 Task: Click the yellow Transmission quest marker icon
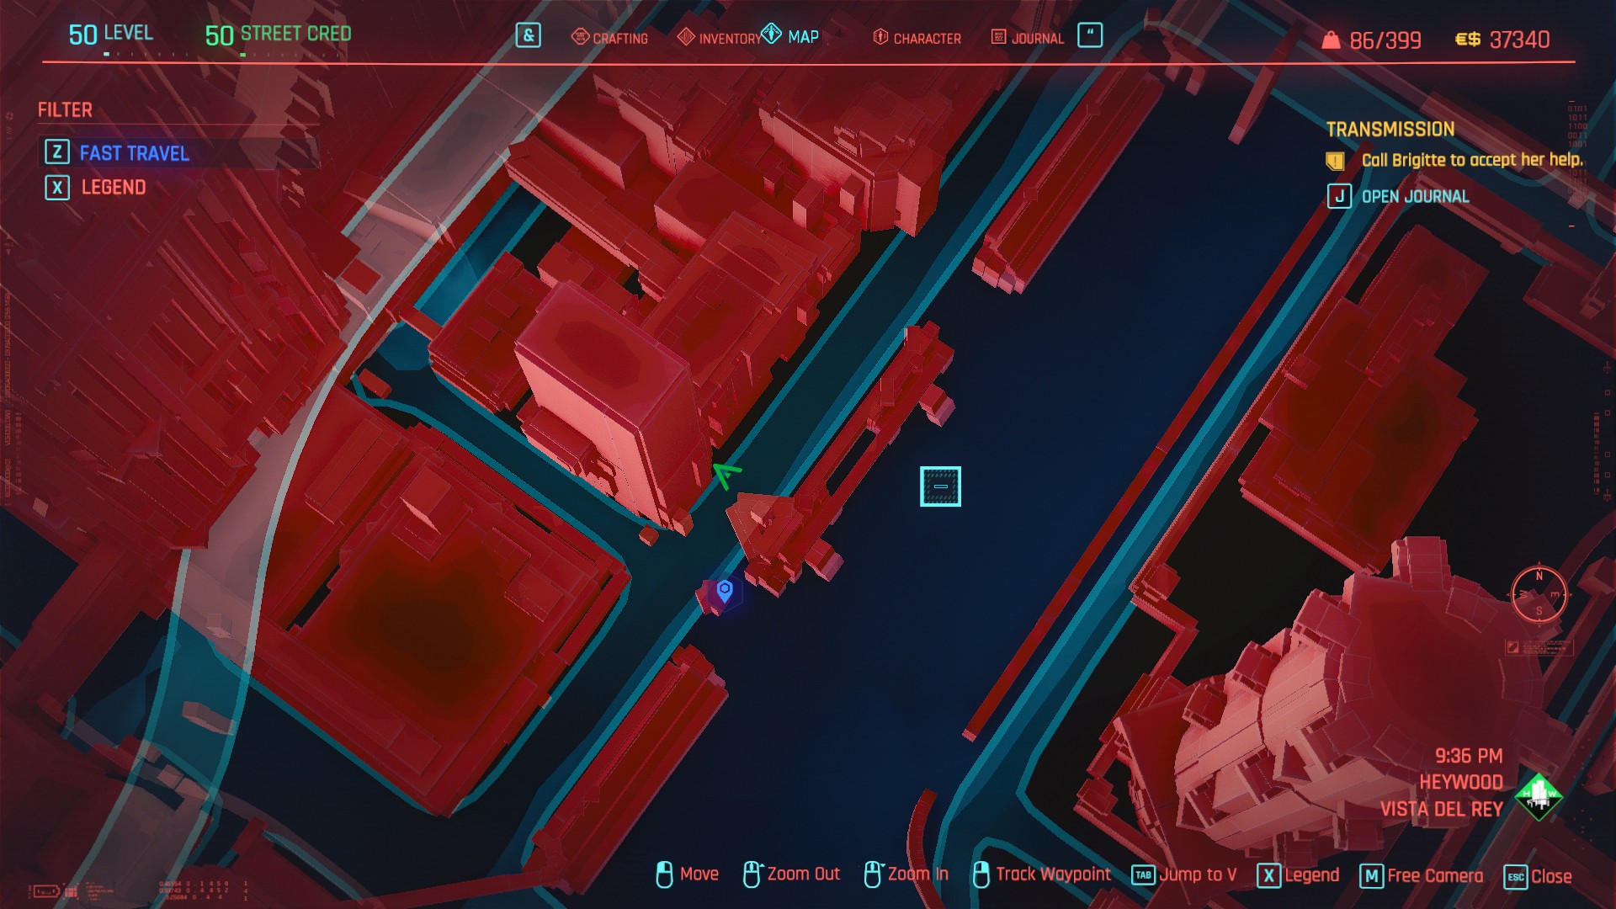[x=1335, y=161]
